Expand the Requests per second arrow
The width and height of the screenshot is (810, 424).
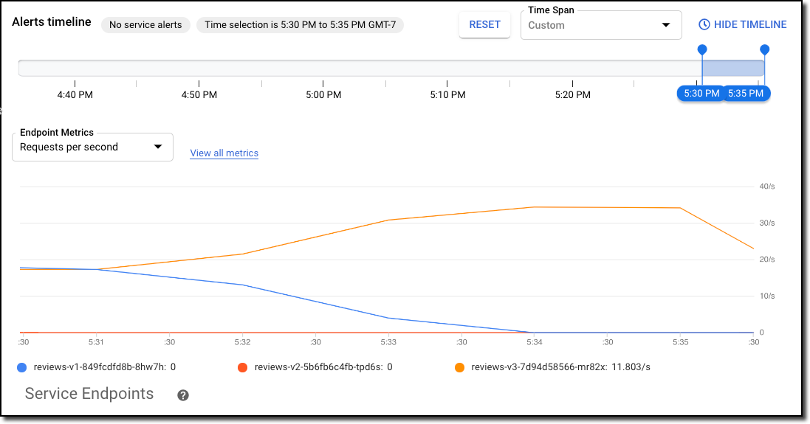[158, 147]
